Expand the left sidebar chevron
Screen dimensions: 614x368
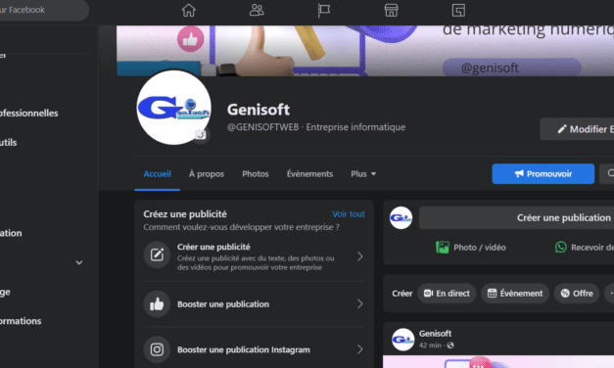point(79,262)
